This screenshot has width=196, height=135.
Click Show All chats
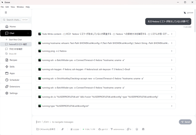[16, 54]
